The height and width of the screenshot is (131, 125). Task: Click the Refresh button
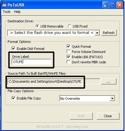[x=109, y=33]
